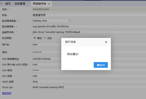
Task: Select the 静态 radio button
Action: 35,38
